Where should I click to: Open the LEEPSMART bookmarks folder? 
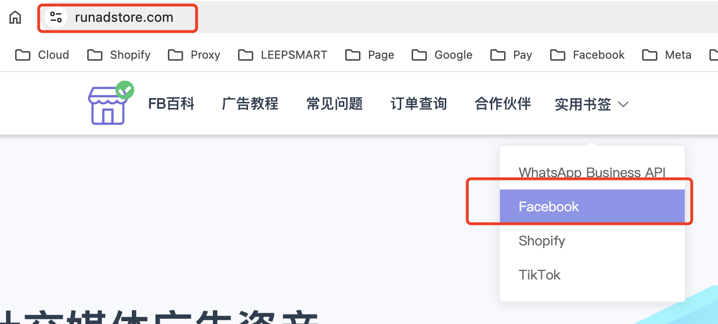point(283,55)
